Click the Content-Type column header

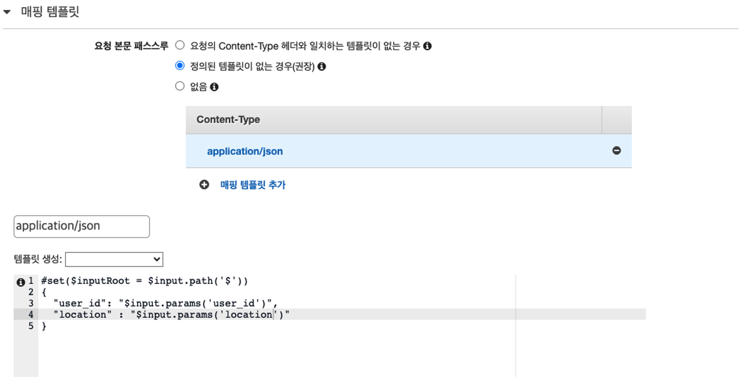tap(394, 120)
